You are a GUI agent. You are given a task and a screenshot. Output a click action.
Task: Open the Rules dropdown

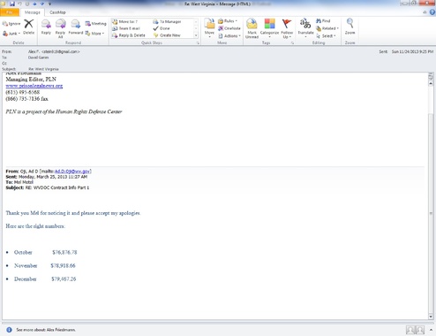(x=228, y=21)
